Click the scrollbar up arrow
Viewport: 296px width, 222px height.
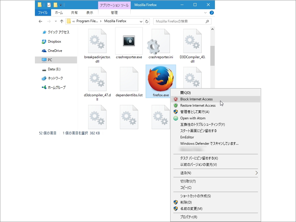(212, 29)
